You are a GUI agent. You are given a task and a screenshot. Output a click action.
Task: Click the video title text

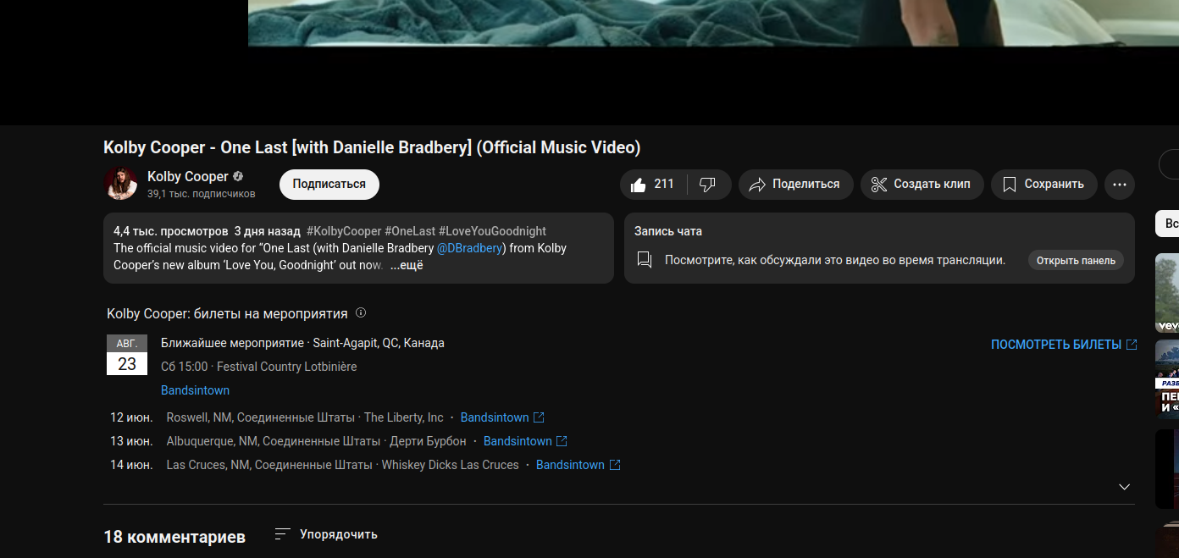click(x=372, y=147)
